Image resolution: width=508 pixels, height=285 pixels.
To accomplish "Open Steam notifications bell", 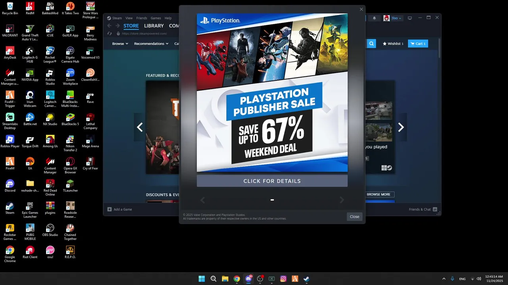I will 374,18.
